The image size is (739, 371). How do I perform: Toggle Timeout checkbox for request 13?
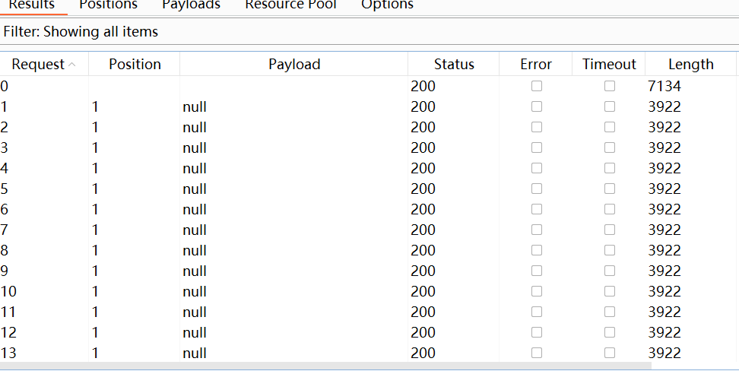point(610,353)
